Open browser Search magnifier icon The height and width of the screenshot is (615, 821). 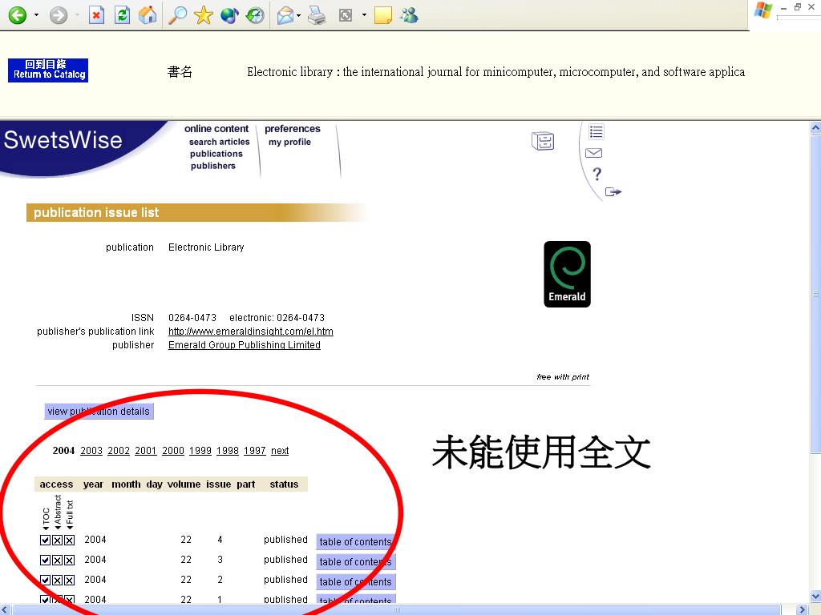[x=177, y=15]
